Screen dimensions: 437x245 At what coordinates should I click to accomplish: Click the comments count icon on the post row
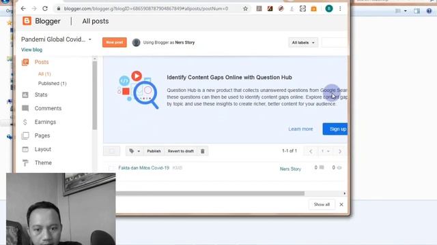322,167
